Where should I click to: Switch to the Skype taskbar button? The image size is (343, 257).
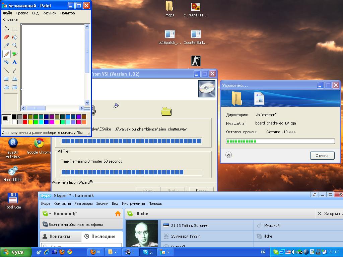(x=148, y=252)
